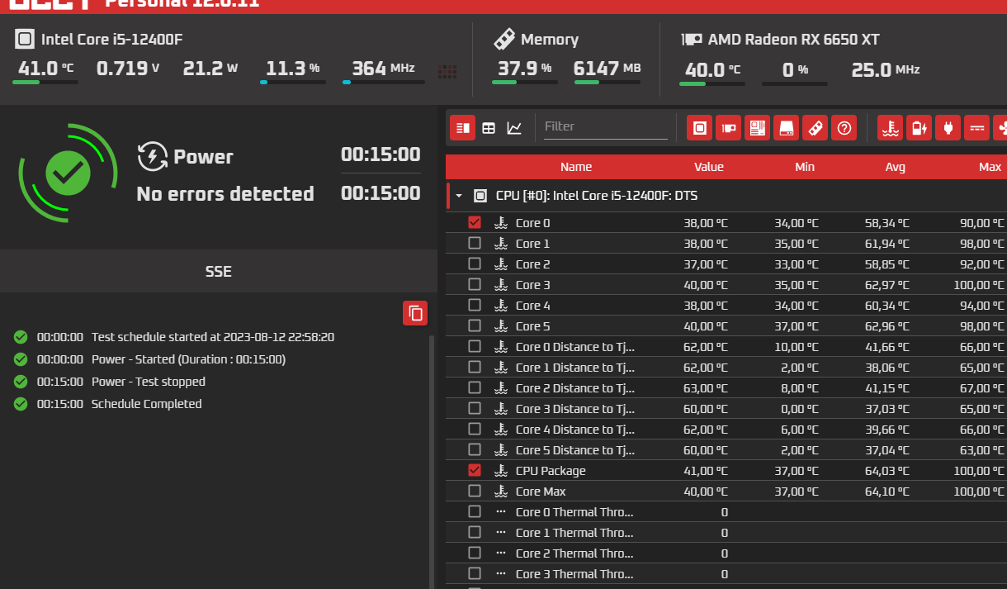
Task: Toggle the power plug sensor filter icon
Action: point(948,128)
